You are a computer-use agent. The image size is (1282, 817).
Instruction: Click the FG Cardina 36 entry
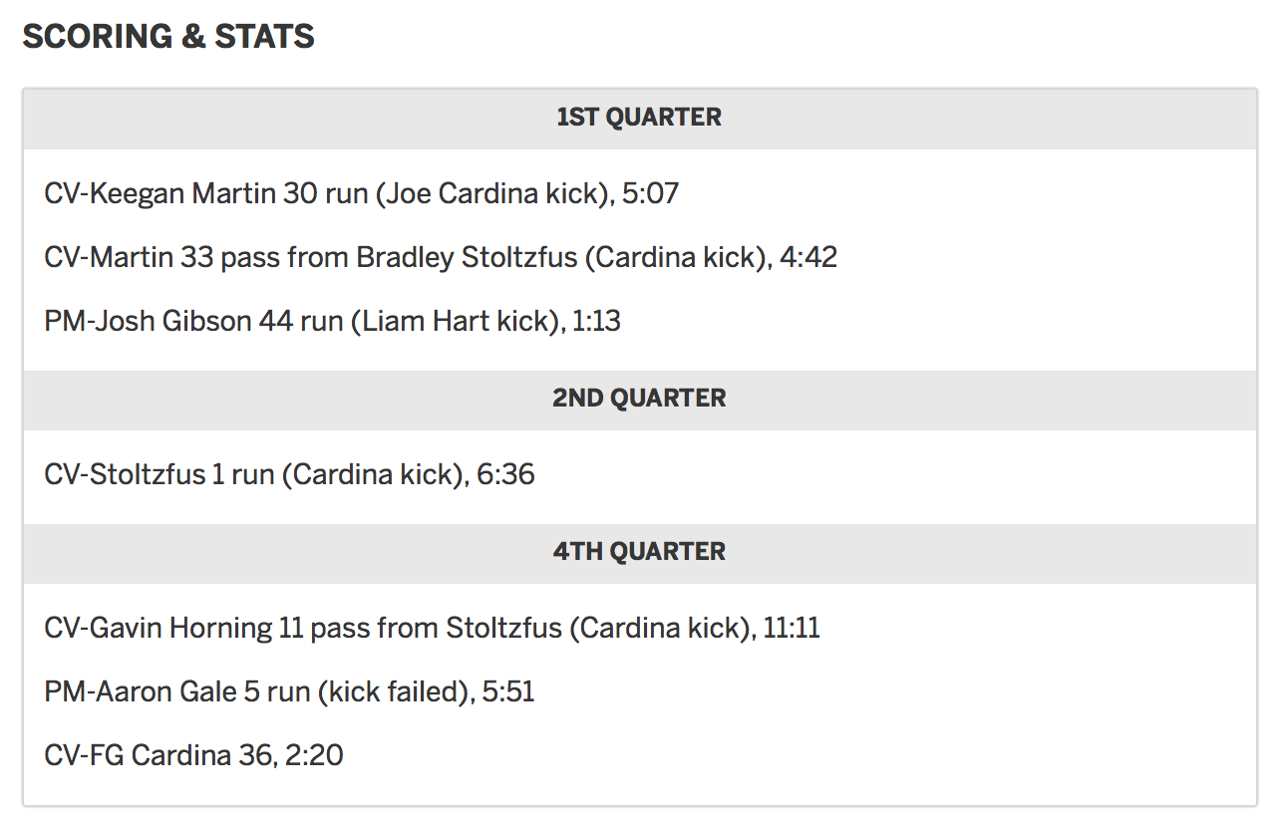point(193,755)
